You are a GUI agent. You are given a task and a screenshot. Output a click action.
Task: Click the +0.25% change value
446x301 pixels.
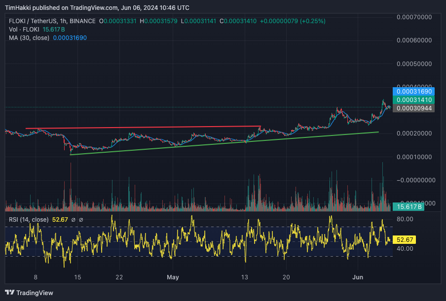(313, 21)
